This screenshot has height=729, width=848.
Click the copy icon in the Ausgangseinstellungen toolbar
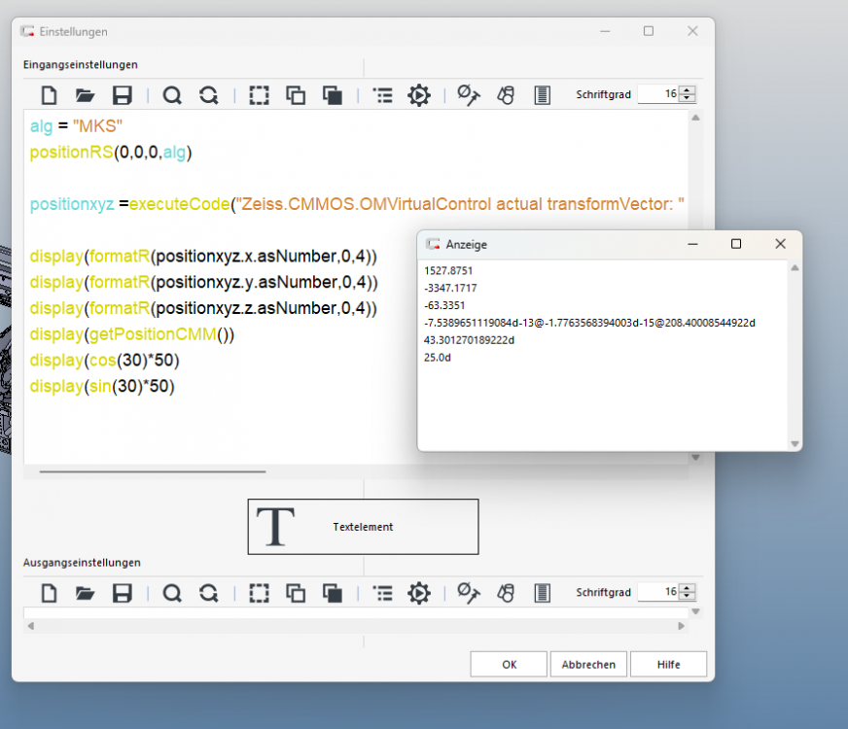pos(296,593)
